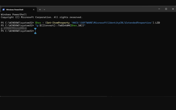Click the empty black terminal area below the prompt

coord(88,65)
